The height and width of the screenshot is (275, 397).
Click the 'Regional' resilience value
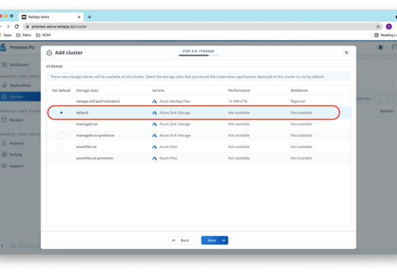coord(297,101)
